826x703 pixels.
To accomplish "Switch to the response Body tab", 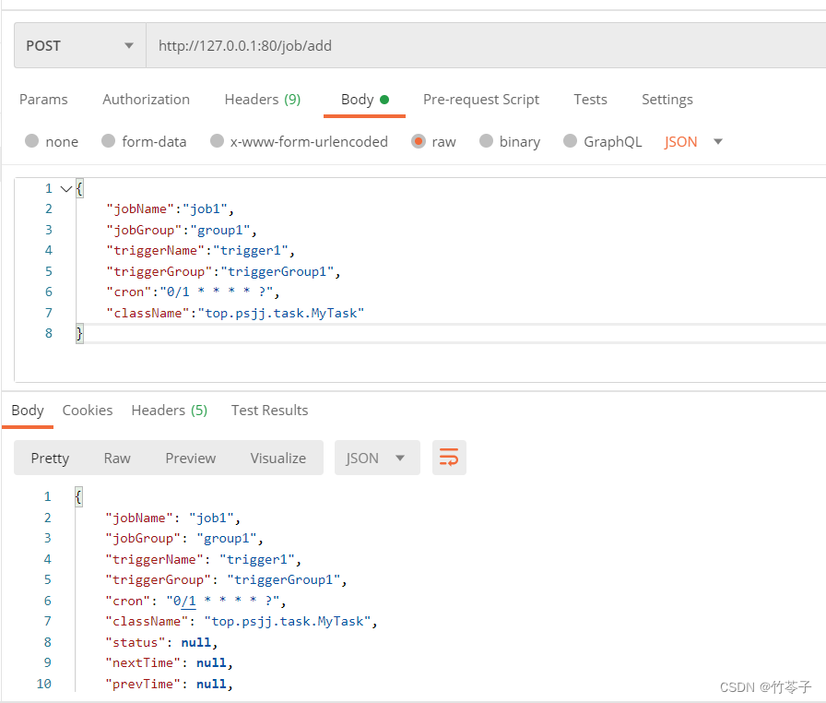I will pyautogui.click(x=28, y=411).
